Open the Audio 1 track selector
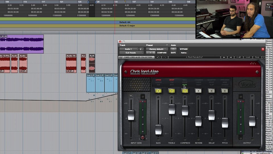The width and height of the screenshot is (273, 154). pyautogui.click(x=129, y=49)
